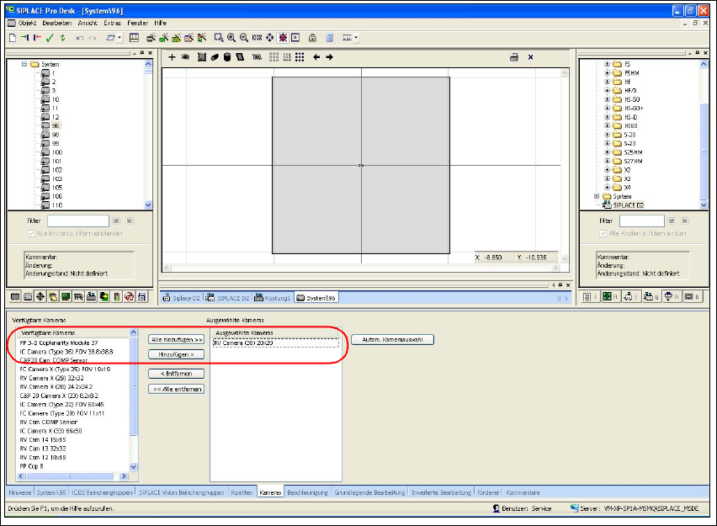Image resolution: width=717 pixels, height=526 pixels.
Task: Click vertical scrollbar thumb of available cameras list
Action: tap(134, 387)
